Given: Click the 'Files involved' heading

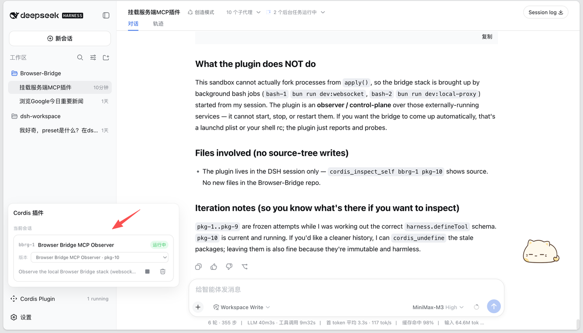Looking at the screenshot, I should pos(272,153).
